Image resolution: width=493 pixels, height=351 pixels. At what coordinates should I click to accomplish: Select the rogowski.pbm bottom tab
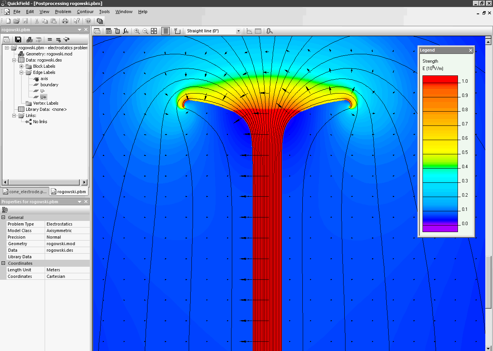tap(69, 191)
